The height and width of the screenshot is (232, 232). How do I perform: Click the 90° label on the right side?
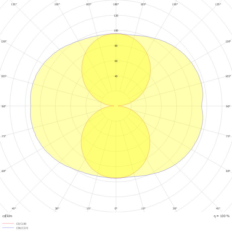pyautogui.click(x=228, y=106)
